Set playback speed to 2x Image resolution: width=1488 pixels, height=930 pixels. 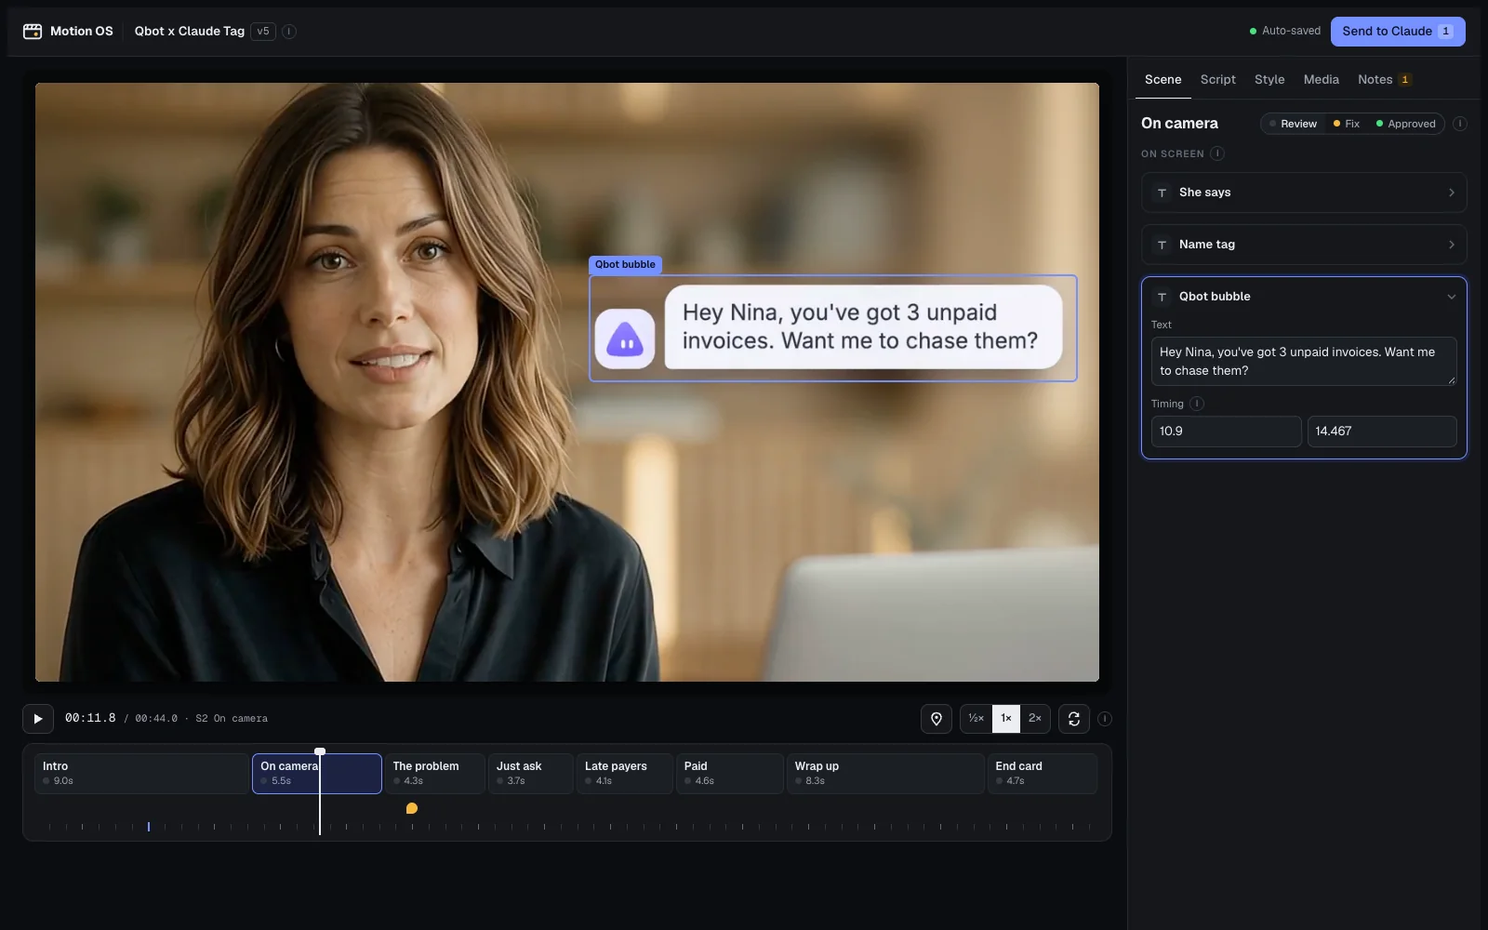point(1035,718)
